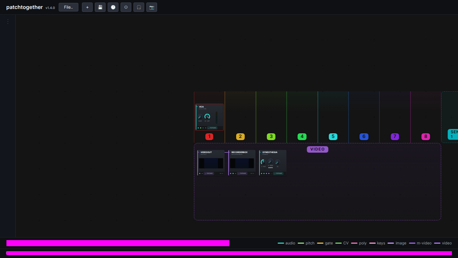Viewport: 458px width, 258px height.
Task: Click the teal RECORDERBOX port
Action: pyautogui.click(x=233, y=173)
